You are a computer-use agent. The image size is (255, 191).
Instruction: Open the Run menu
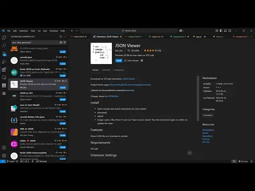pyautogui.click(x=45, y=31)
